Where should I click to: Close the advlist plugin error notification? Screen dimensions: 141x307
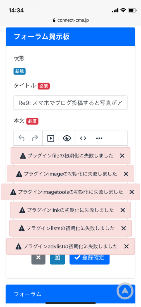tap(126, 246)
